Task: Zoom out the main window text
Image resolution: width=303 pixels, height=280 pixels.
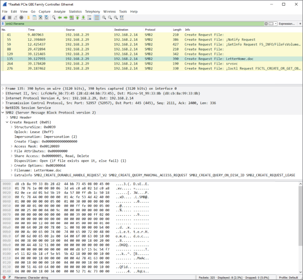Action: (x=110, y=18)
